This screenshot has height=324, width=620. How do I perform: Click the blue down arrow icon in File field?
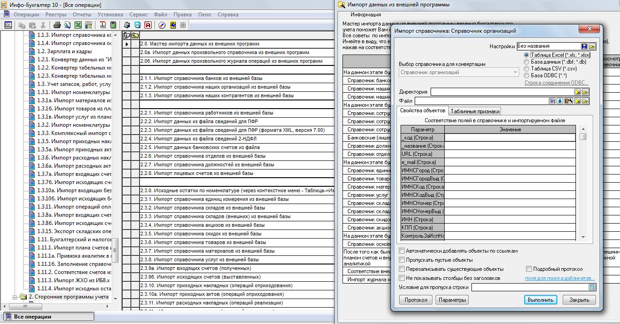point(560,101)
